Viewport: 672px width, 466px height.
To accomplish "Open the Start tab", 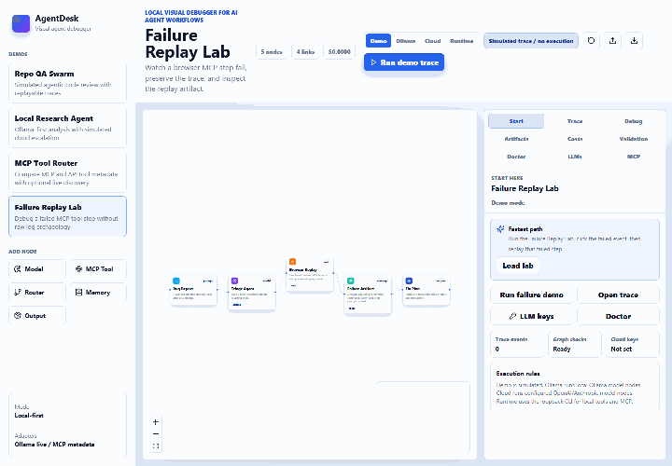I will coord(516,121).
